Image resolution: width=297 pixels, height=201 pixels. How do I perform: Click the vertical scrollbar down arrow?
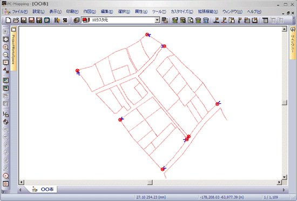click(x=284, y=177)
